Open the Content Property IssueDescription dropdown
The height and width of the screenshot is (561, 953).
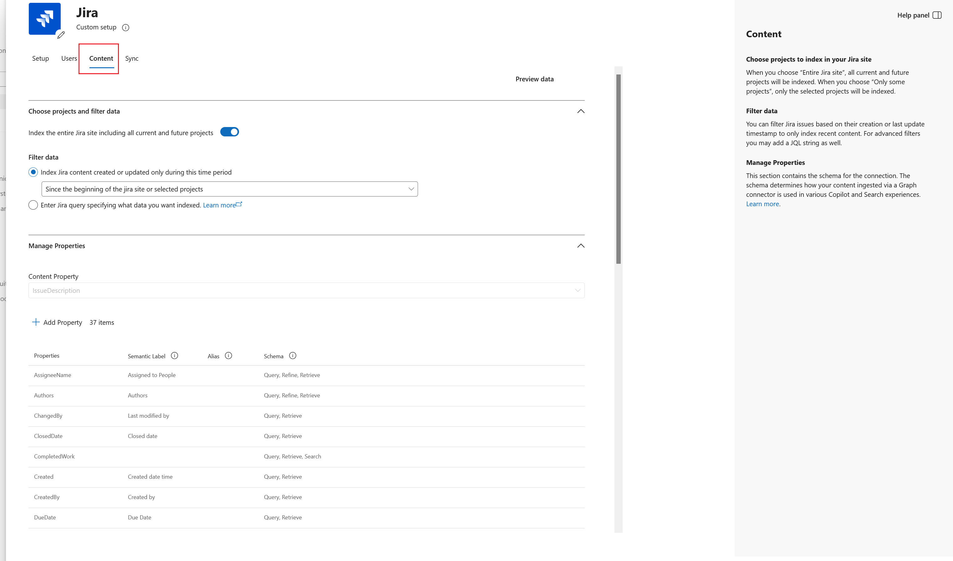coord(306,291)
